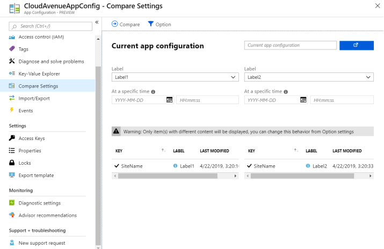Open calendar picker for right specific time
The width and height of the screenshot is (384, 249).
tap(303, 100)
